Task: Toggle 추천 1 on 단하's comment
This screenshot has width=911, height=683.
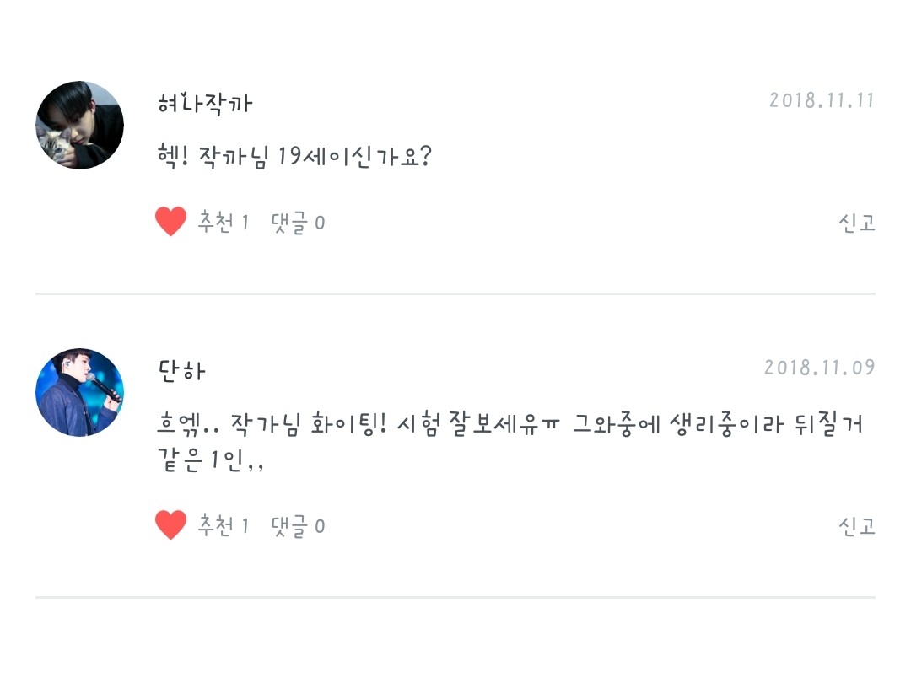Action: (224, 526)
